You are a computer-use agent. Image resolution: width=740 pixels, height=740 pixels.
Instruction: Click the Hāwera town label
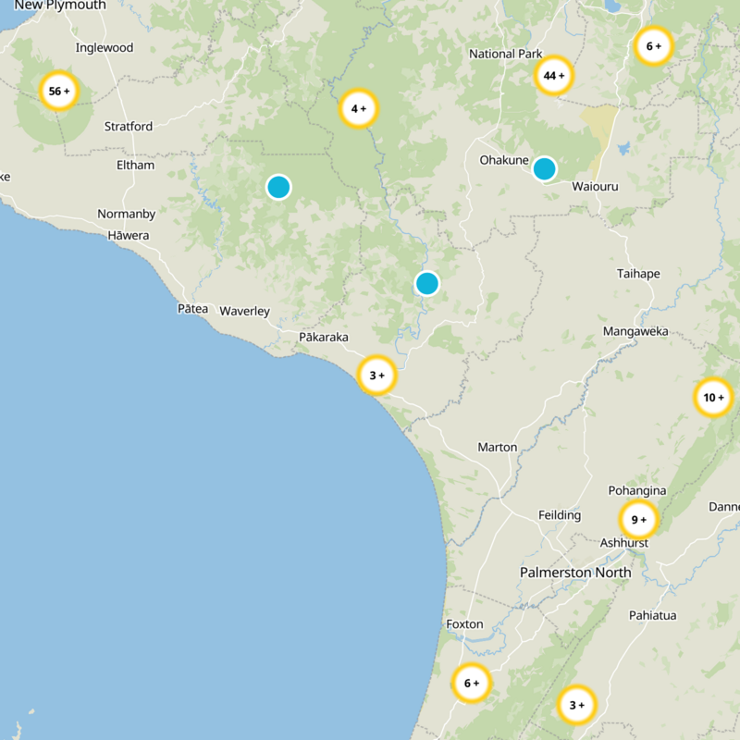(129, 235)
